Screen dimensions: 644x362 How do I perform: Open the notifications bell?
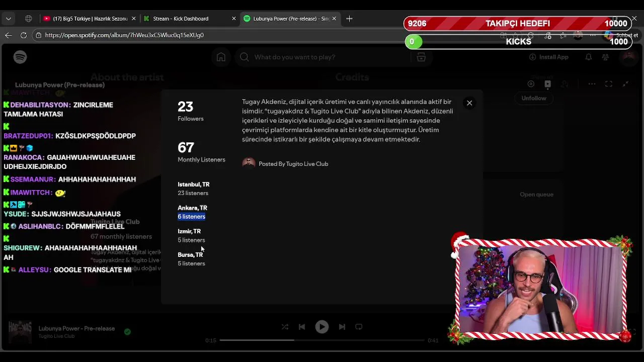point(588,57)
